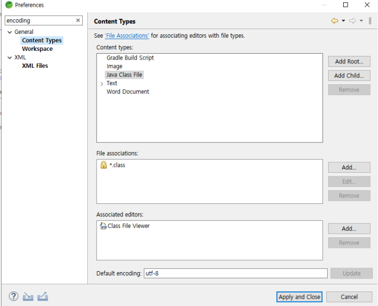The height and width of the screenshot is (306, 378).
Task: Select Workspace preference page
Action: [37, 49]
